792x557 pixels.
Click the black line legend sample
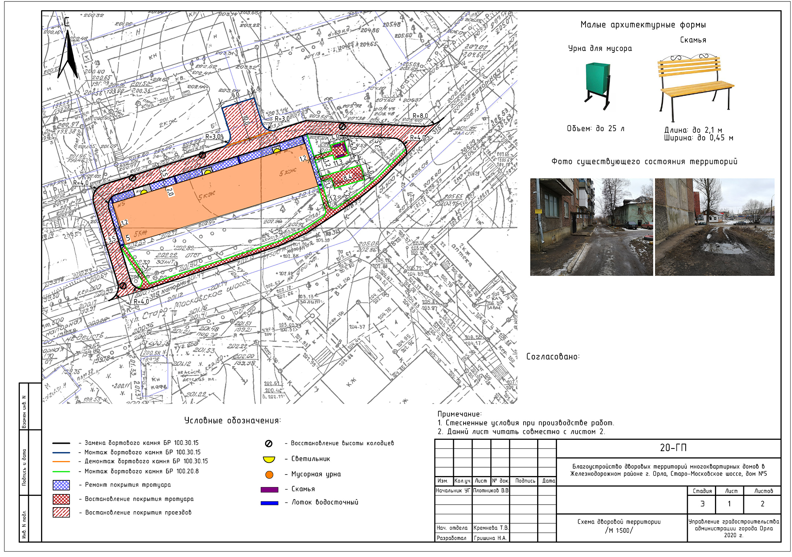point(61,443)
